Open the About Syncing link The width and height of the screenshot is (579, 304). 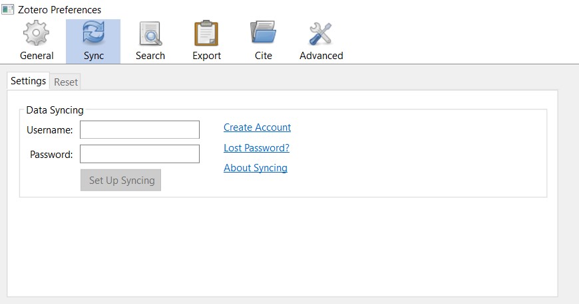tap(255, 168)
